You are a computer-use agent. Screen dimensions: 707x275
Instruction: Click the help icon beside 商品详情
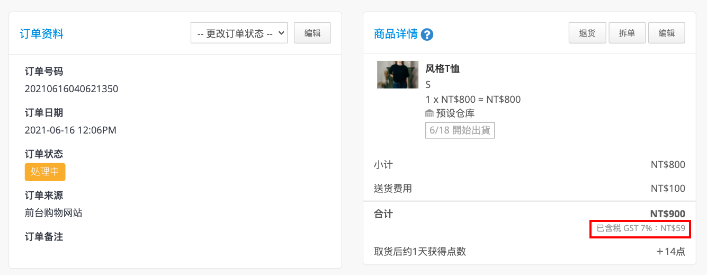427,34
